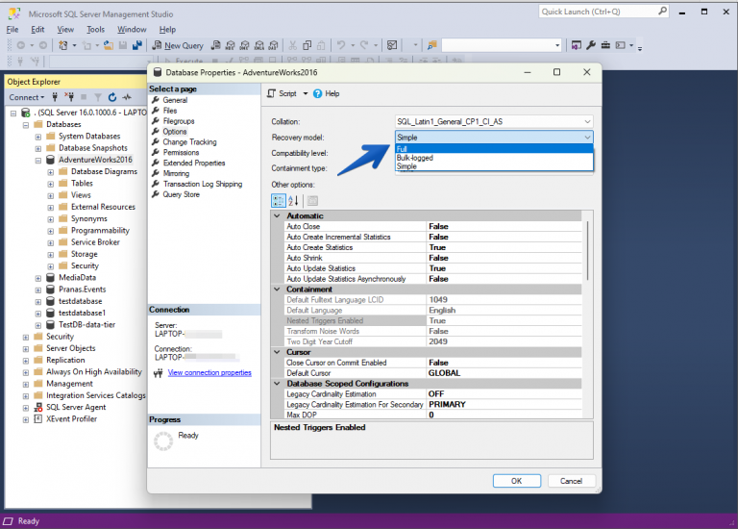Viewport: 738px width, 529px height.
Task: Select the General page
Action: pos(175,100)
